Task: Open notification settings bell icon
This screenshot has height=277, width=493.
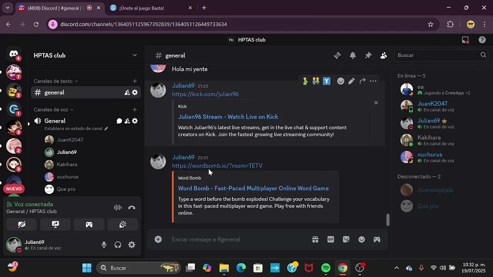Action: coord(353,55)
